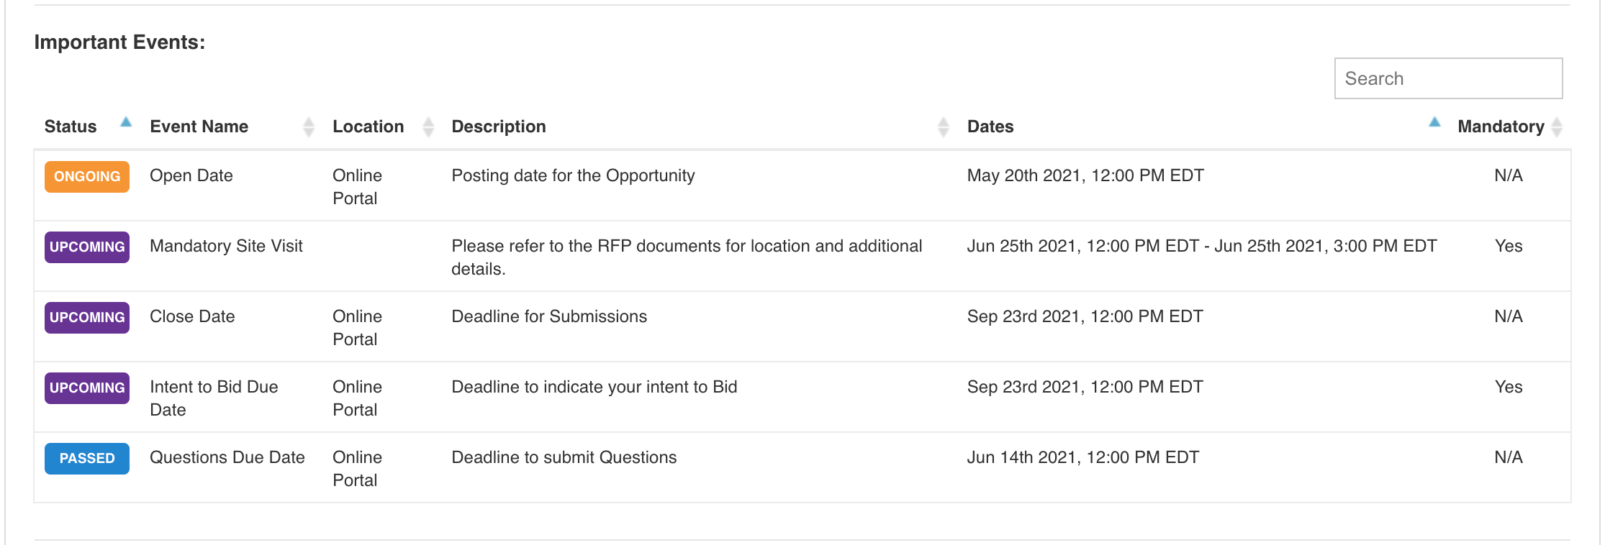
Task: Click the UPCOMING badge for Mandatory Site Visit
Action: (87, 247)
